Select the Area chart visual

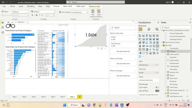[143, 39]
